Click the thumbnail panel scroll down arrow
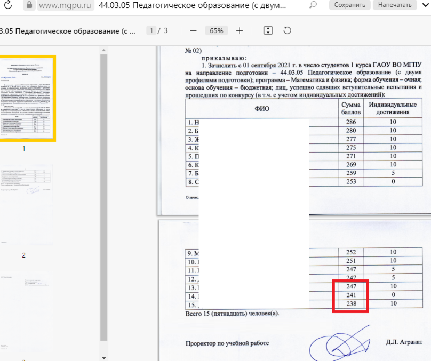Viewport: 431px width, 361px height. (103, 358)
